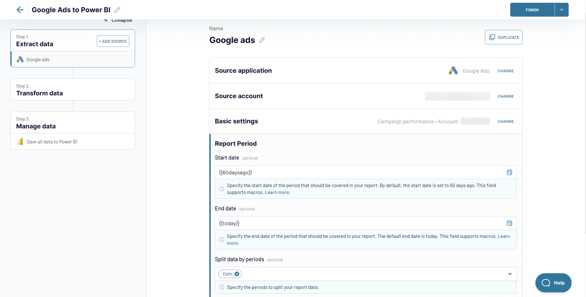Open the Help chat widget

pos(553,283)
